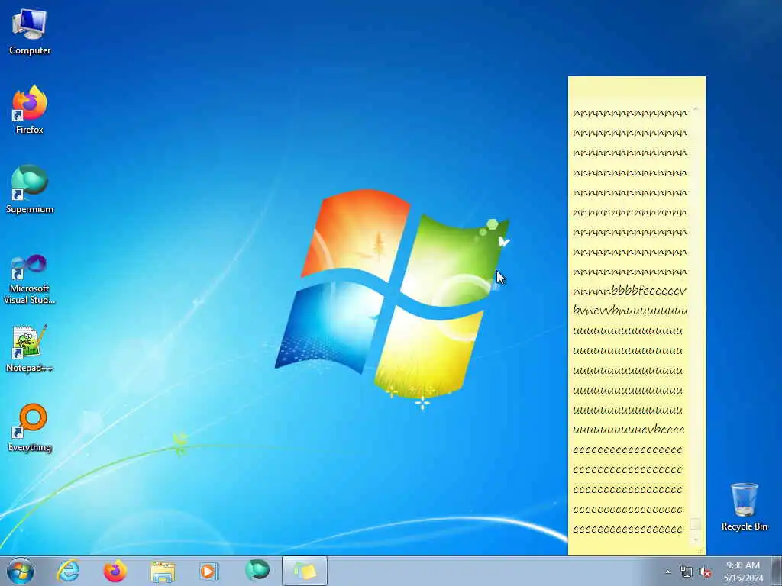Open the Computer desktop icon
This screenshot has width=782, height=586.
(30, 32)
